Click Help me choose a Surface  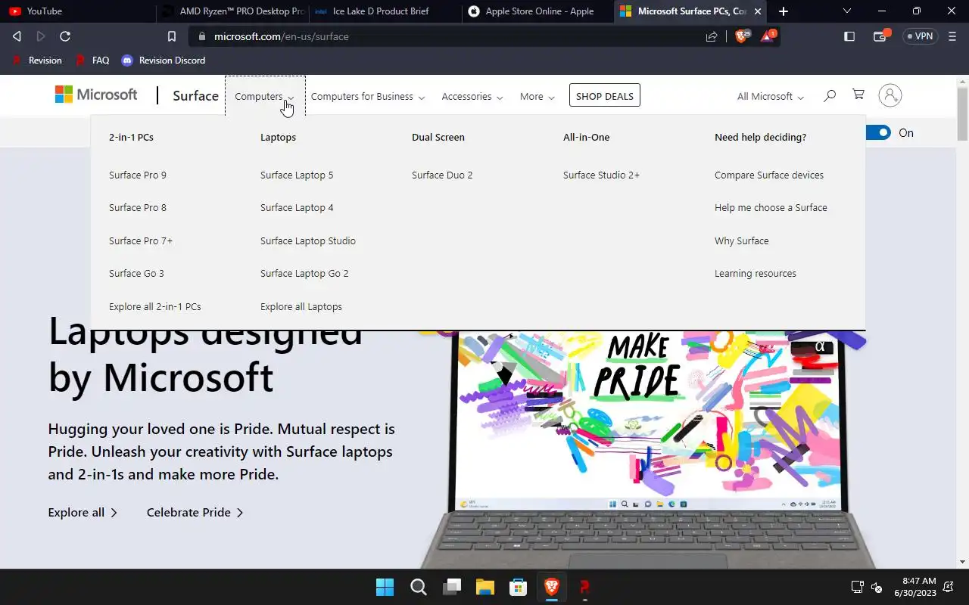[771, 207]
